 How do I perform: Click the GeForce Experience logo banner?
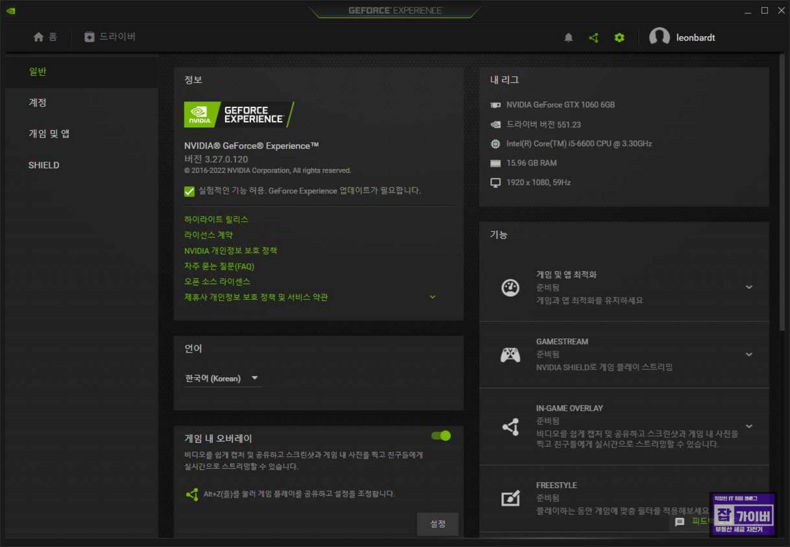tap(239, 115)
